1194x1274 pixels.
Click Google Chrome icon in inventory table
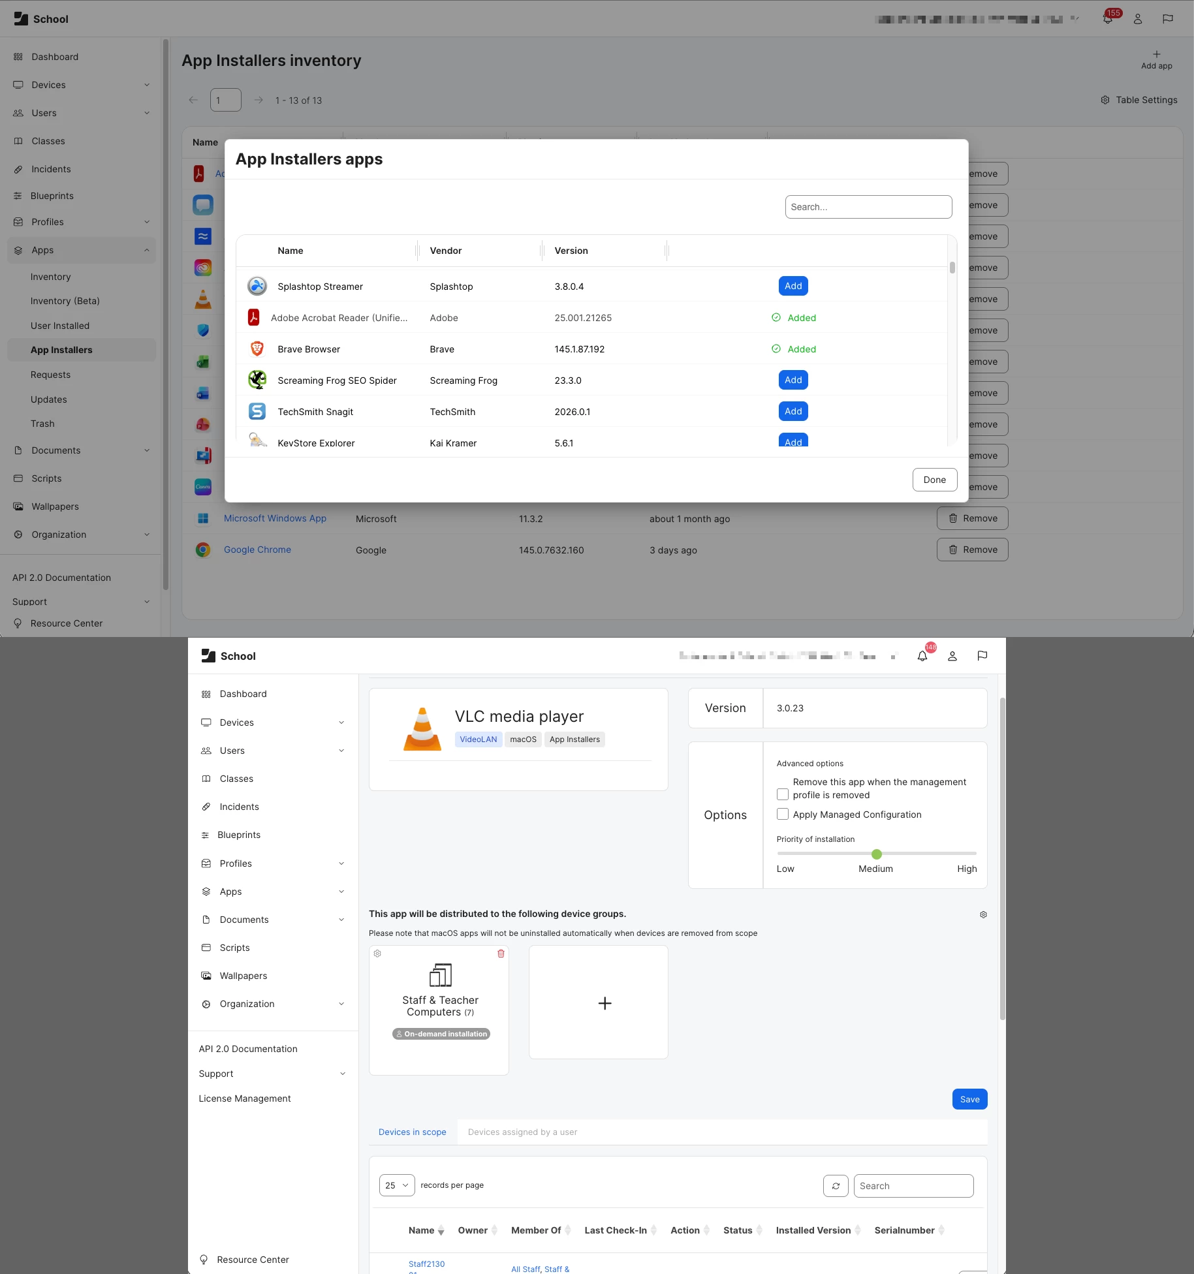pyautogui.click(x=203, y=550)
